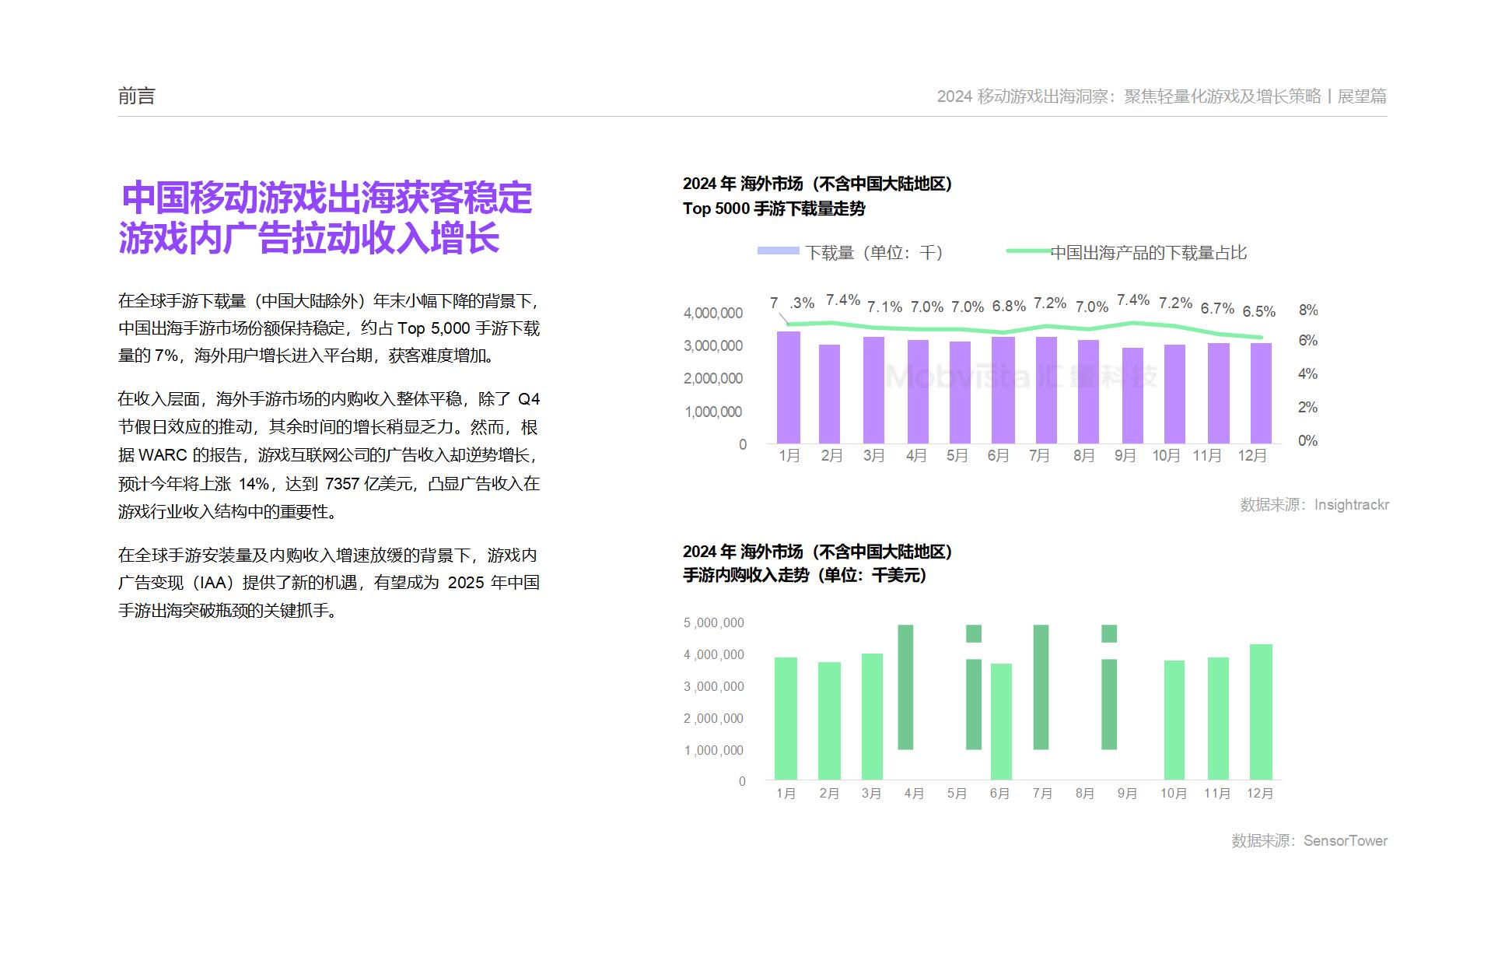
Task: Click the purple September download bar
Action: pyautogui.click(x=1132, y=395)
